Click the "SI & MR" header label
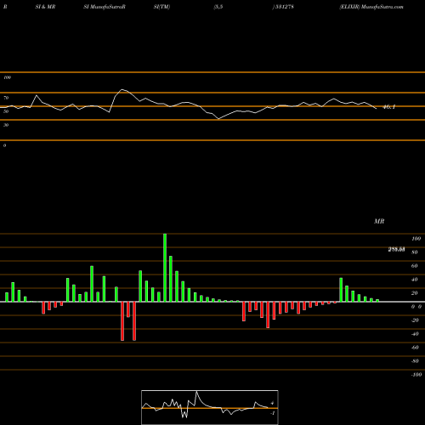Image resolution: width=425 pixels, height=425 pixels. click(x=45, y=7)
